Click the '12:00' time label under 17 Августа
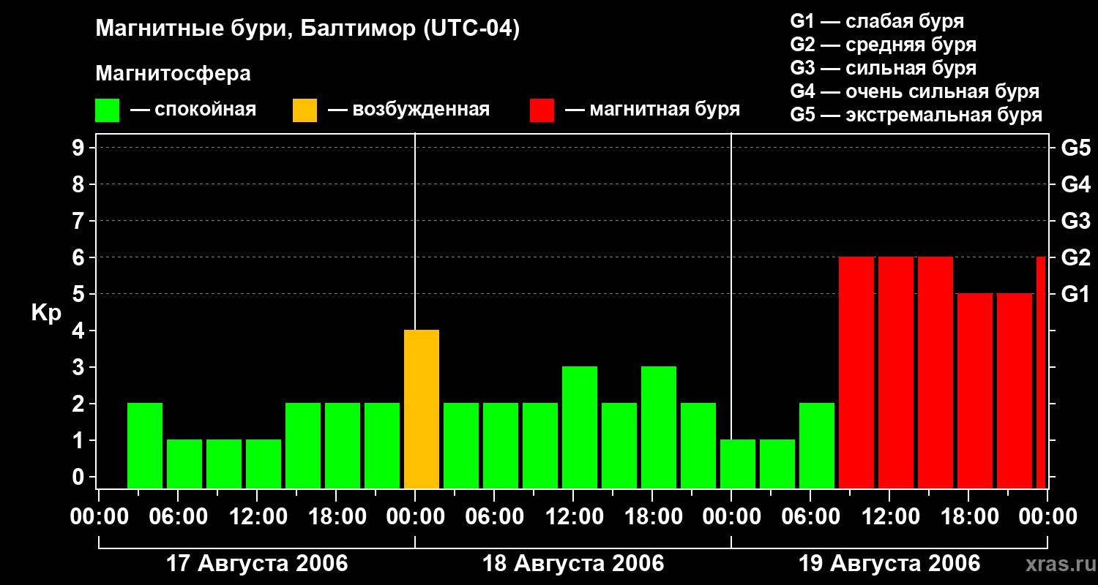The width and height of the screenshot is (1098, 585). click(x=257, y=517)
